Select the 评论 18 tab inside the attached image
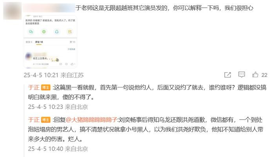This screenshot has height=157, width=274. point(39,42)
